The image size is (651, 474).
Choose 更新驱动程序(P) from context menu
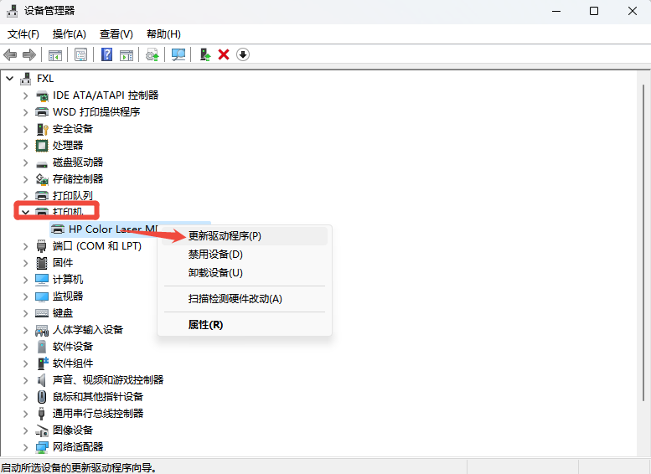pos(244,236)
